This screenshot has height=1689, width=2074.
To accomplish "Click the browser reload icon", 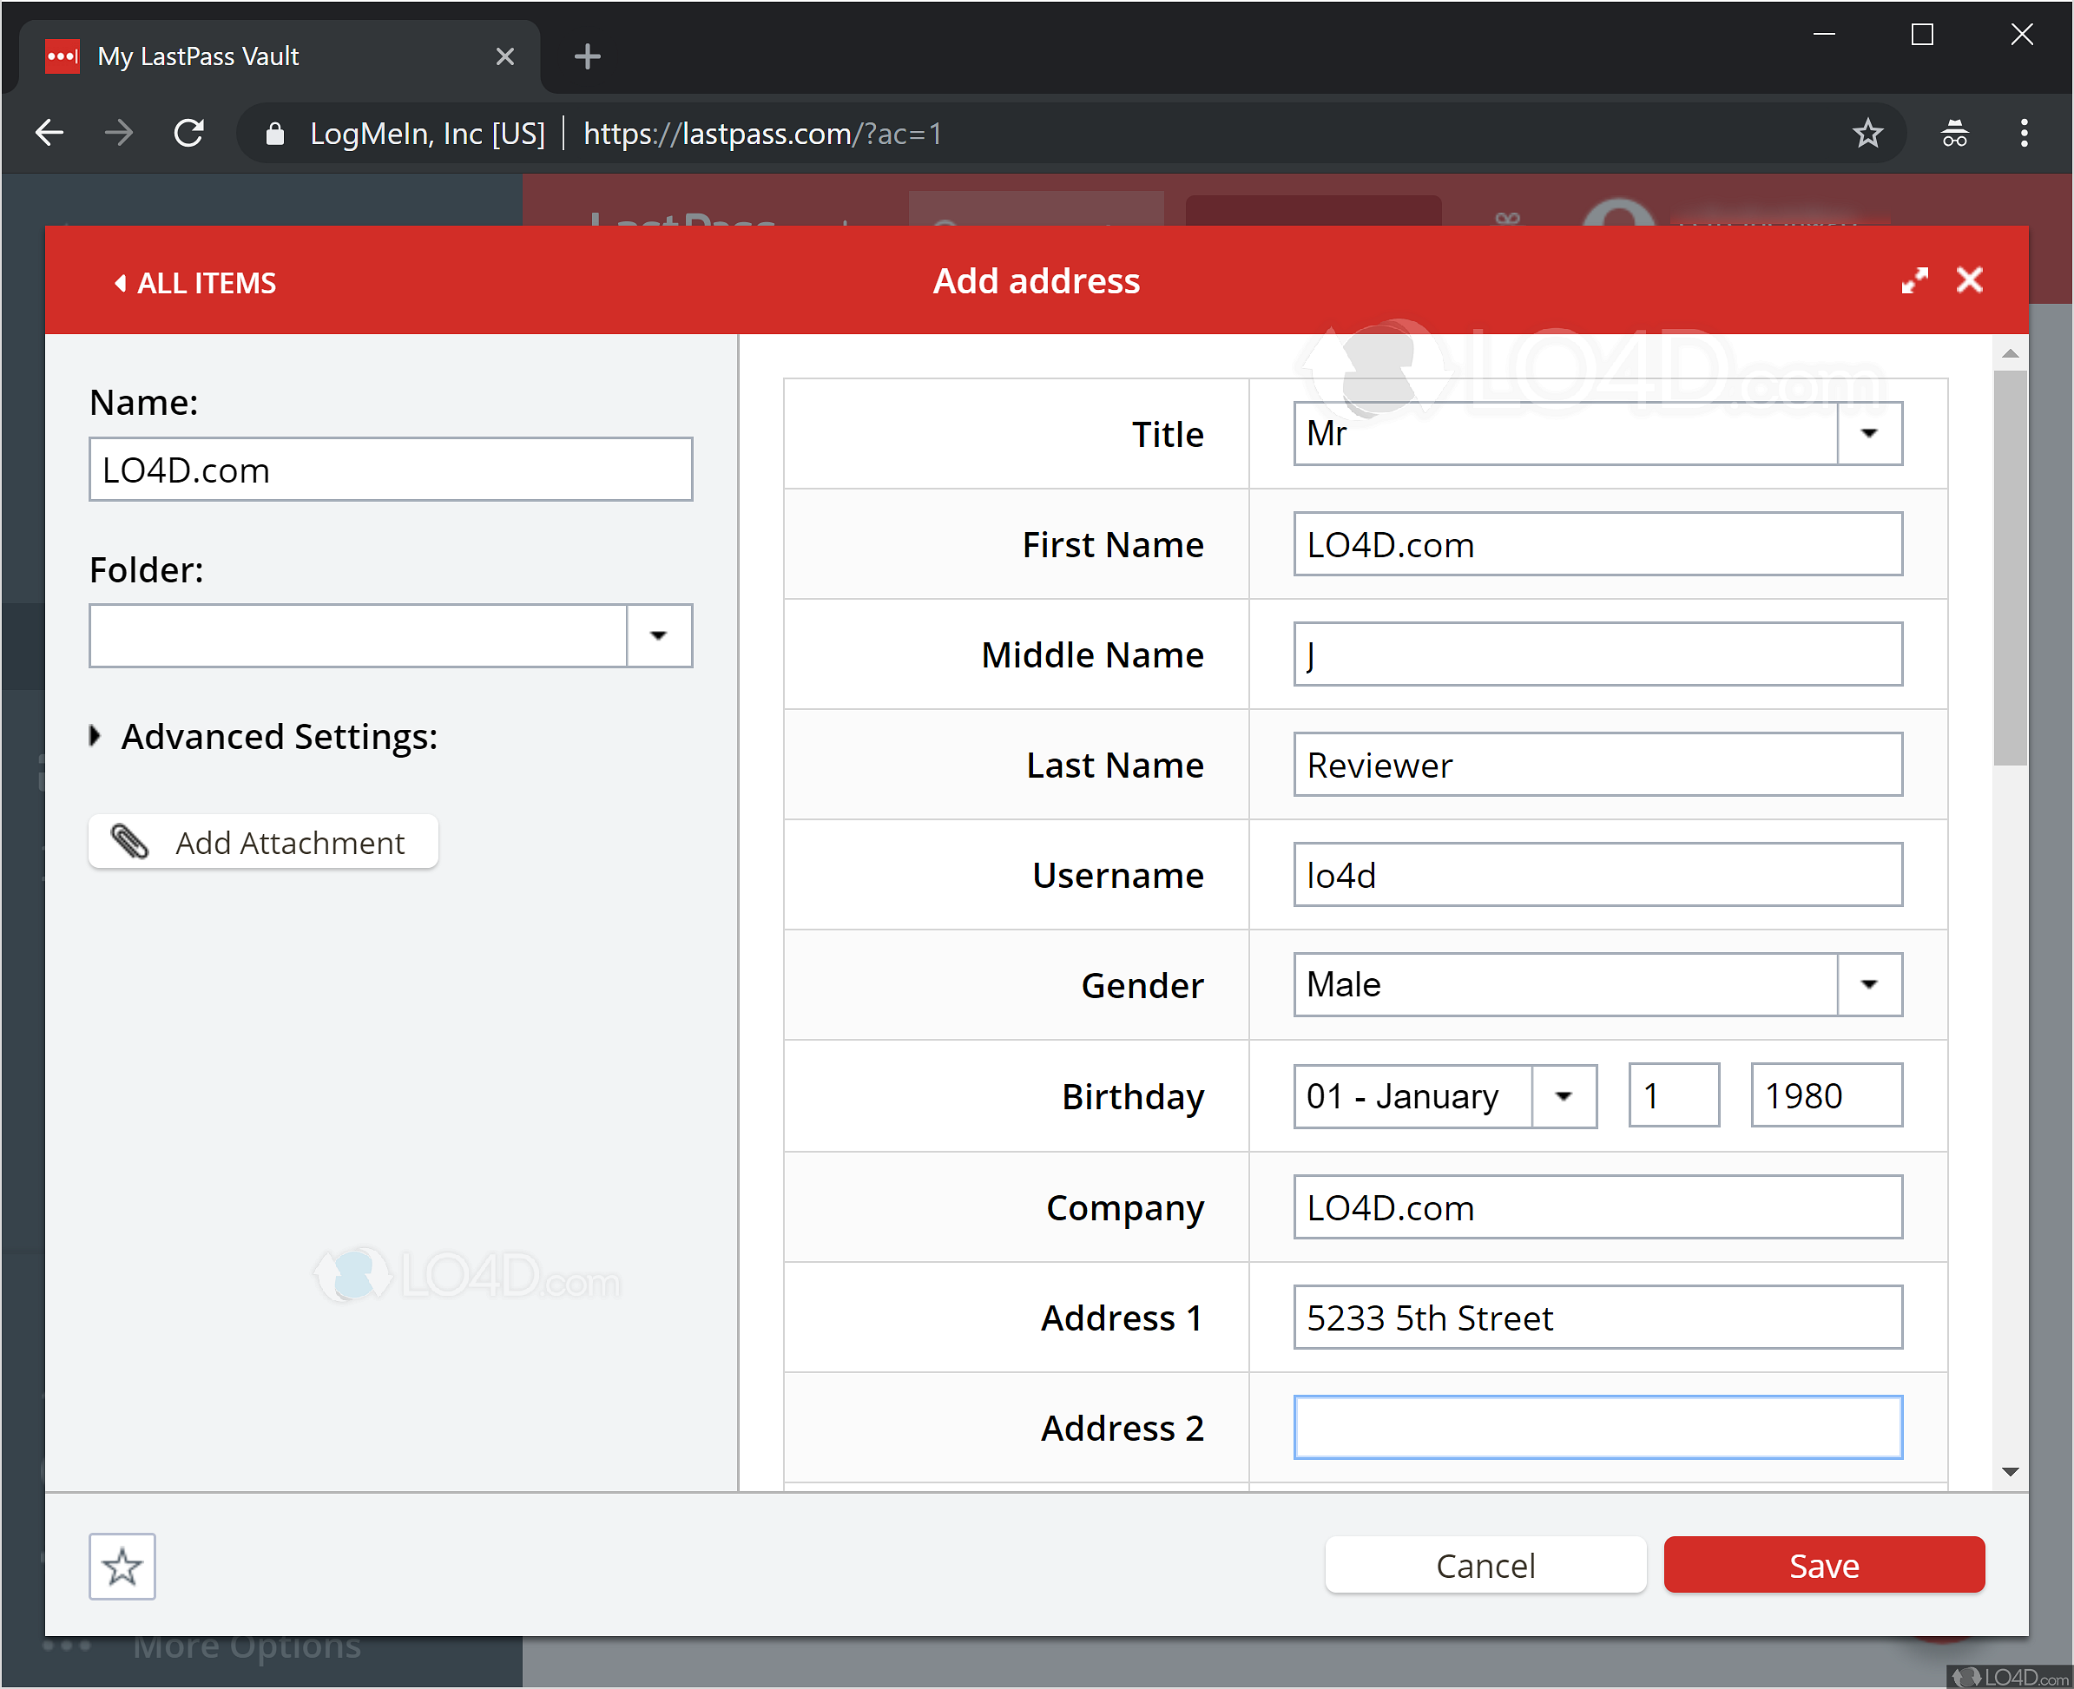I will click(188, 132).
